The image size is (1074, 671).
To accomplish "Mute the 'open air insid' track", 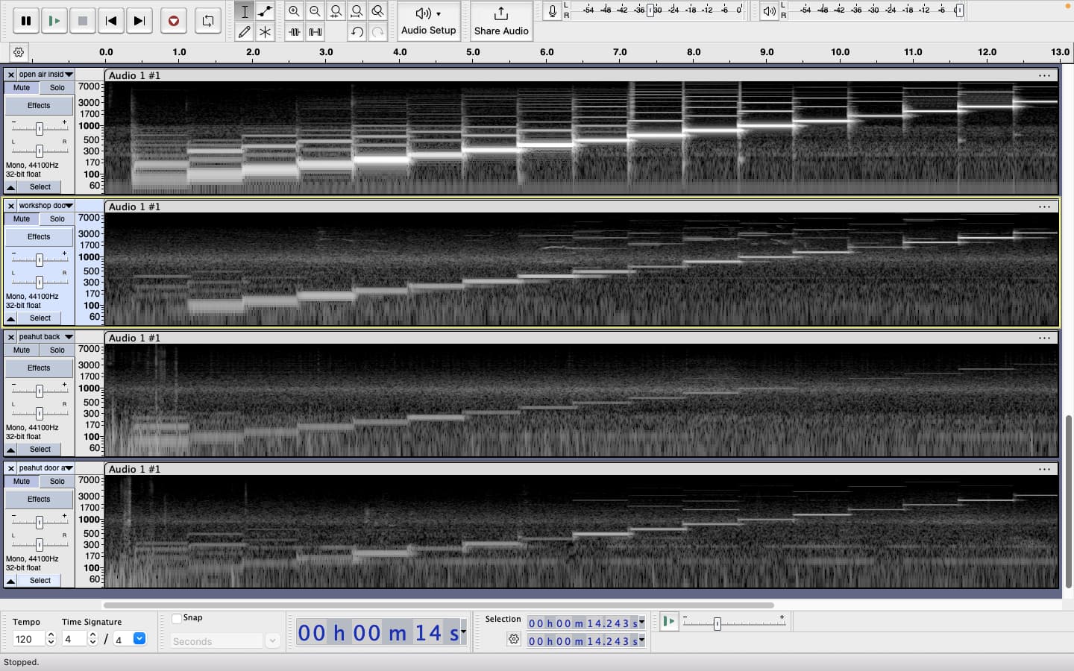I will pyautogui.click(x=22, y=88).
